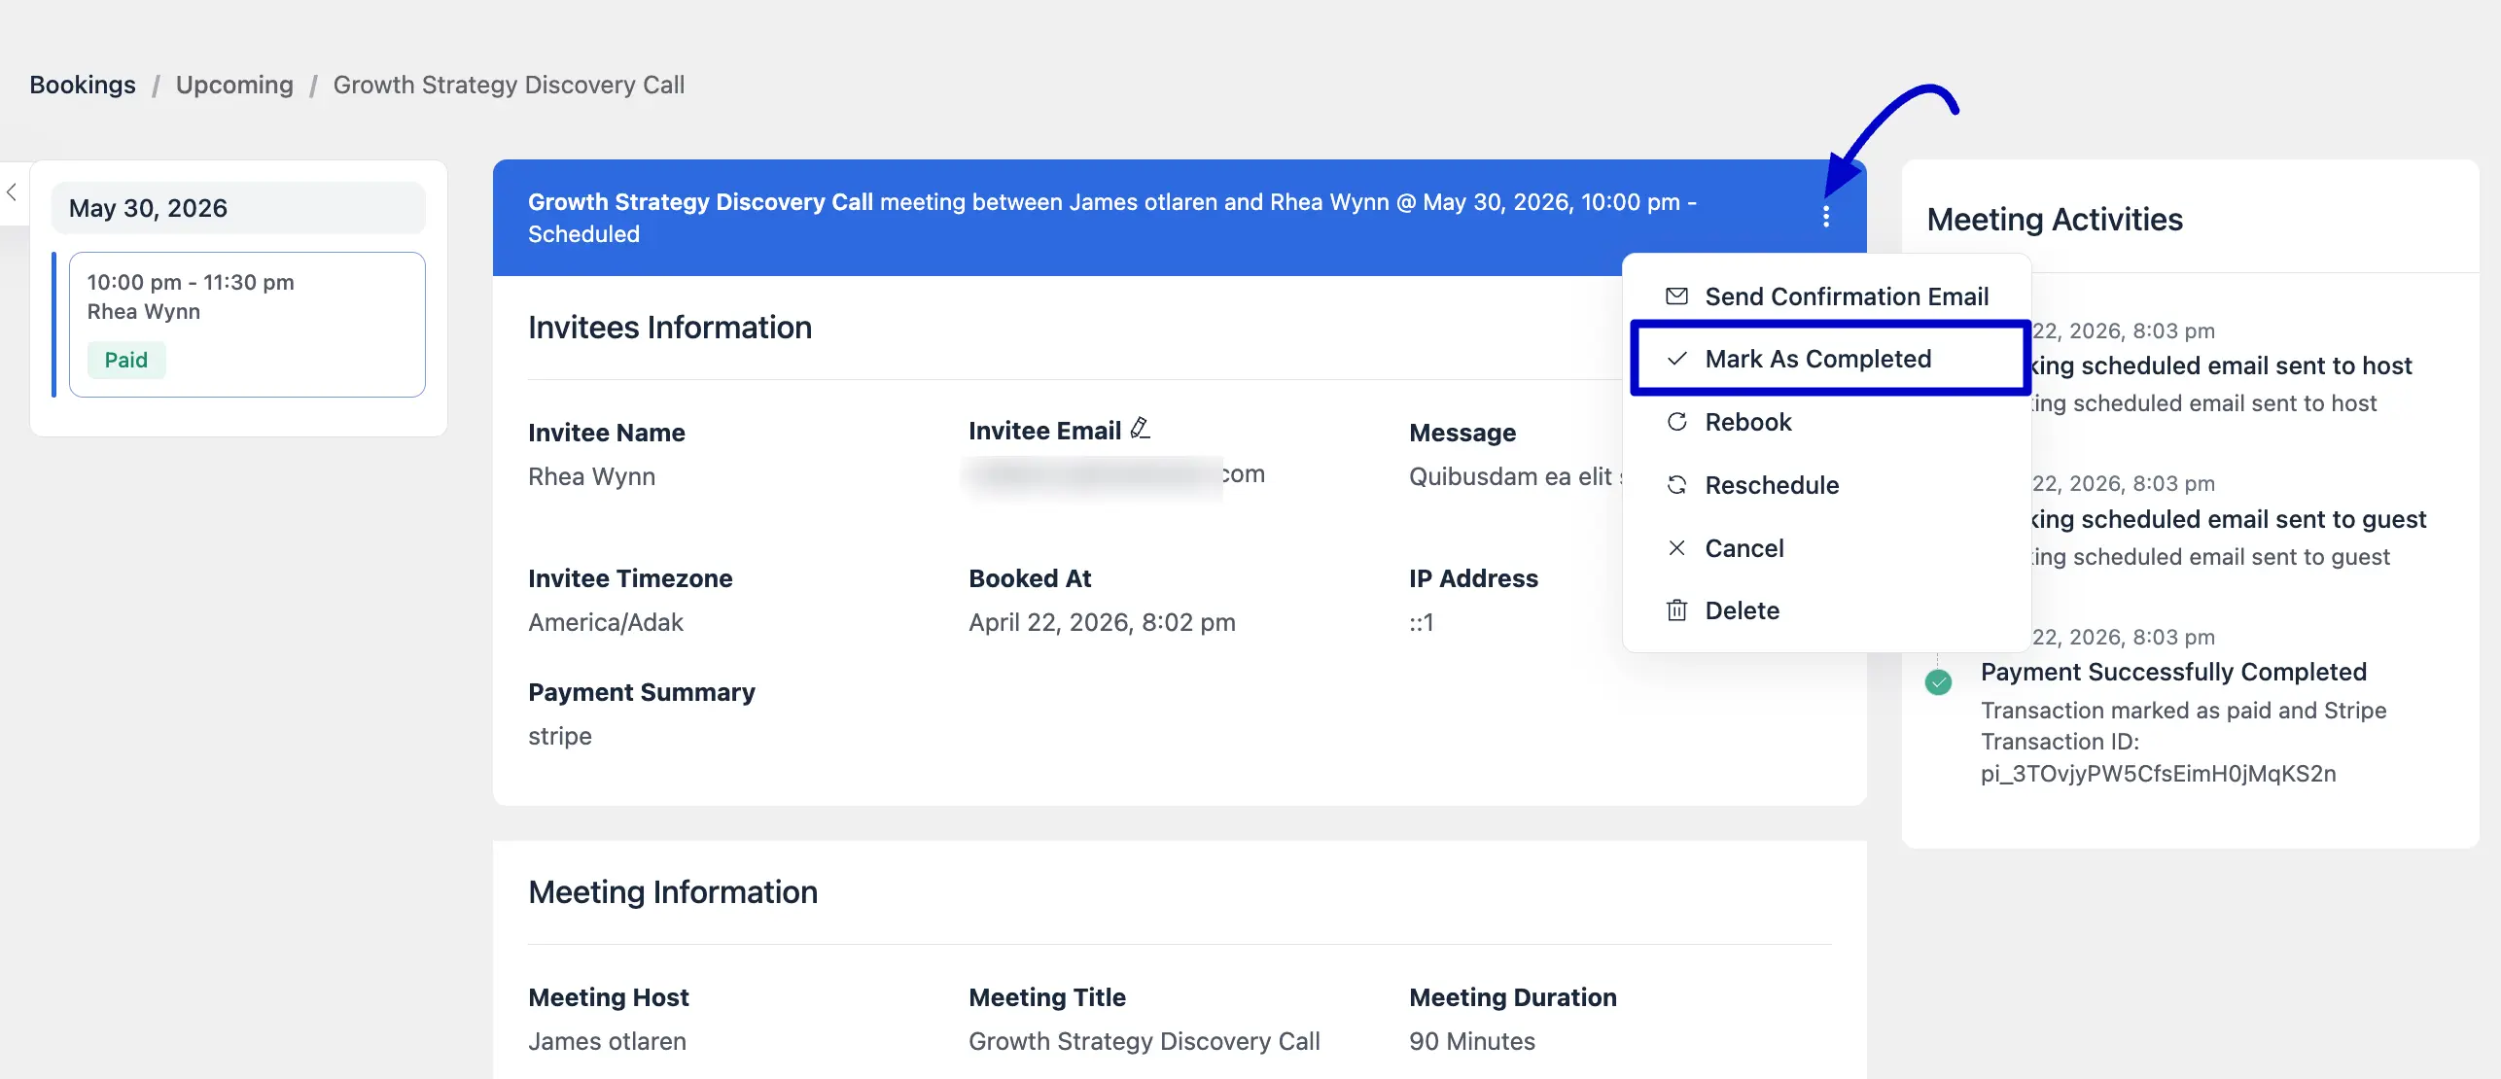Click Payment Successfully Completed activity title
The width and height of the screenshot is (2501, 1079).
click(x=2173, y=672)
